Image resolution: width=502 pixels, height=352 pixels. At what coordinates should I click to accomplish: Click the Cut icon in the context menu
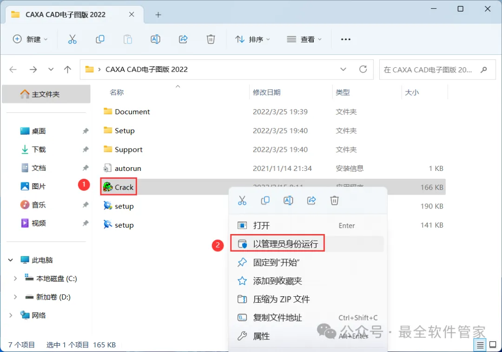[x=242, y=201]
